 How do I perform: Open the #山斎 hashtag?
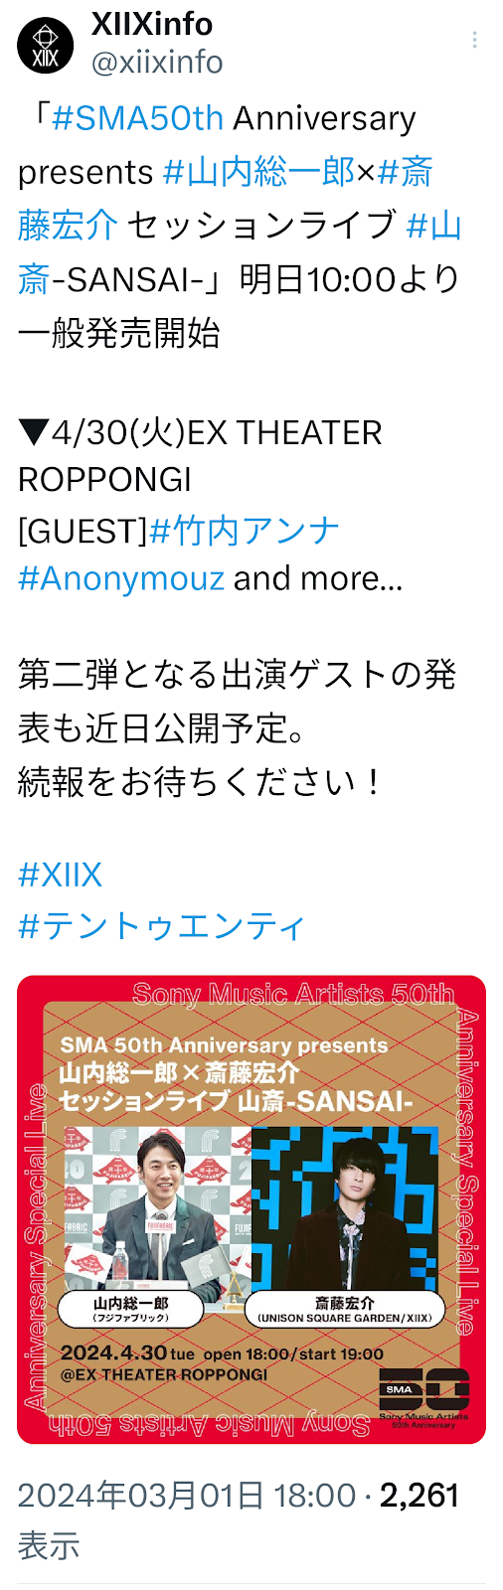click(240, 252)
